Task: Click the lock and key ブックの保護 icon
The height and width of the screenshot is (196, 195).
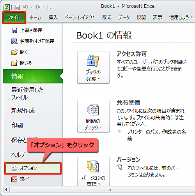Action: pyautogui.click(x=93, y=61)
